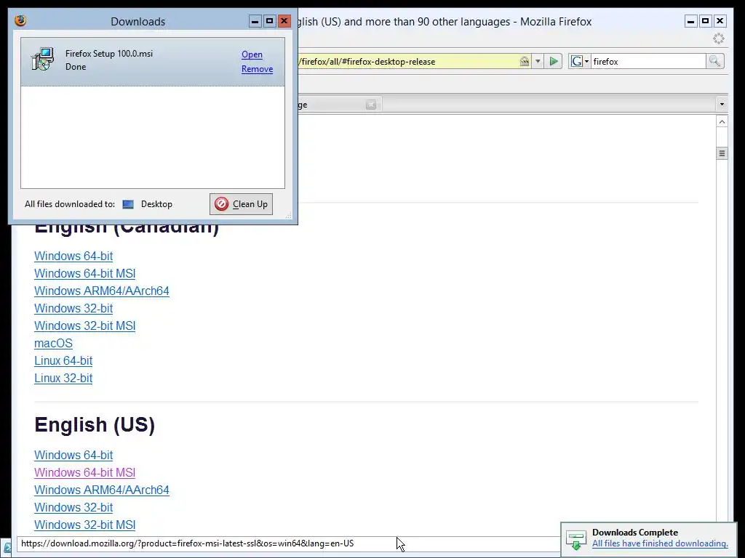Open the Desktop download folder link
The height and width of the screenshot is (558, 745).
coord(156,204)
